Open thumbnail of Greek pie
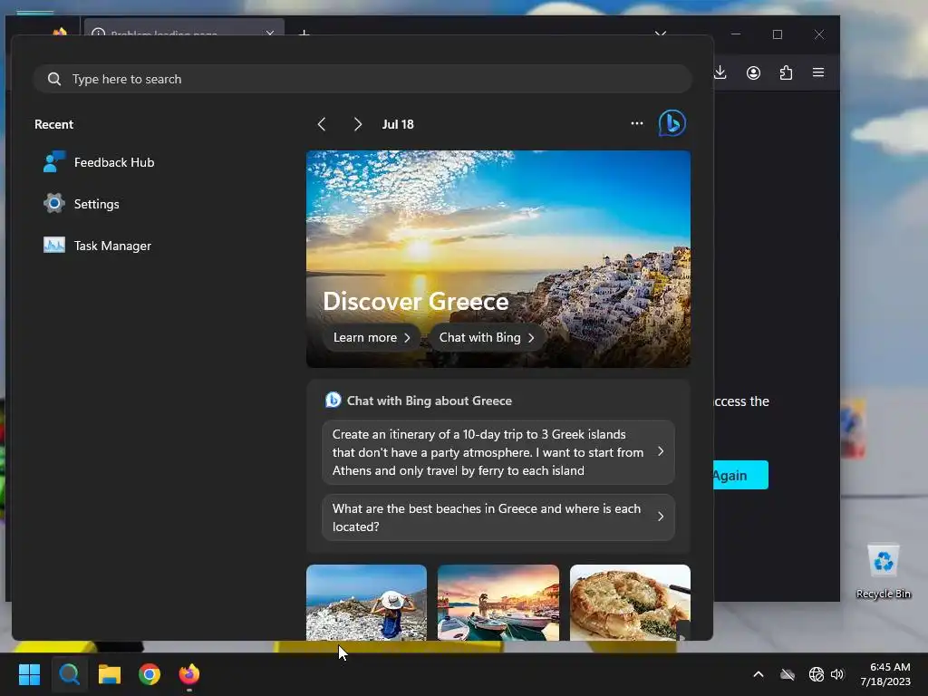 click(x=631, y=603)
